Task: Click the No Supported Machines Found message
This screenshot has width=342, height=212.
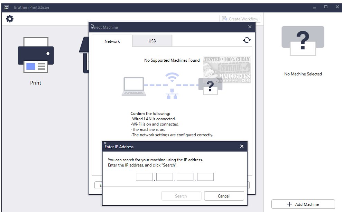Action: coord(172,60)
